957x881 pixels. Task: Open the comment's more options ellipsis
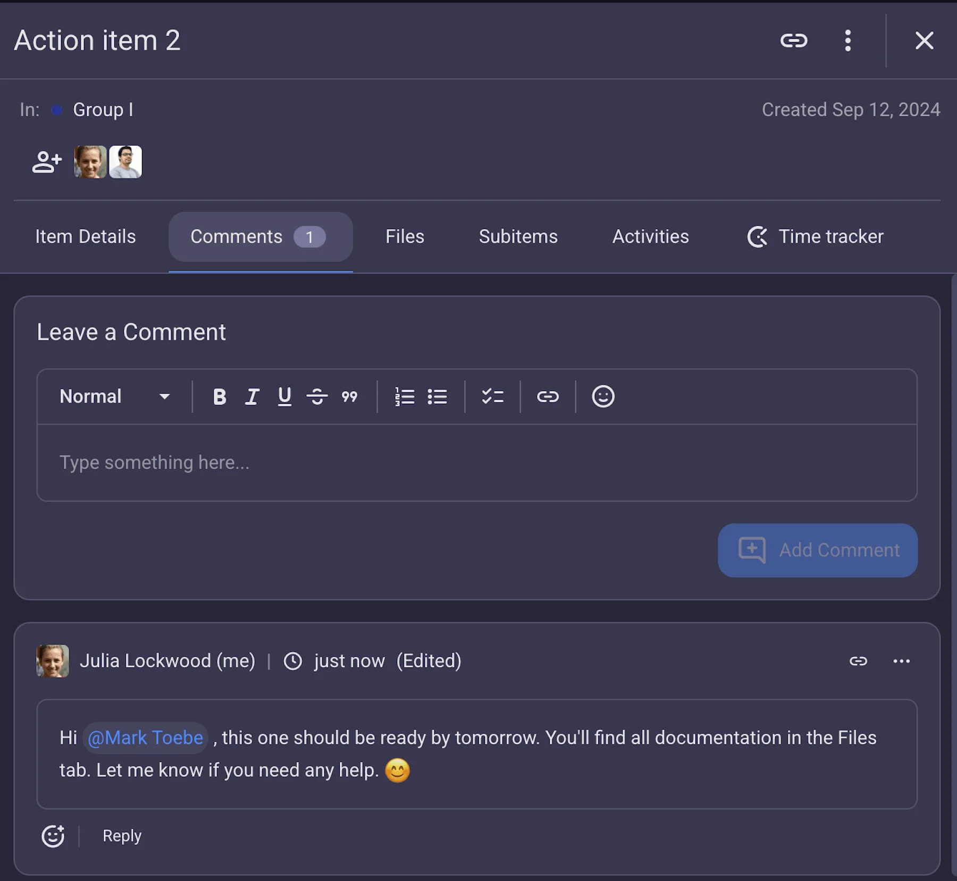click(x=901, y=661)
